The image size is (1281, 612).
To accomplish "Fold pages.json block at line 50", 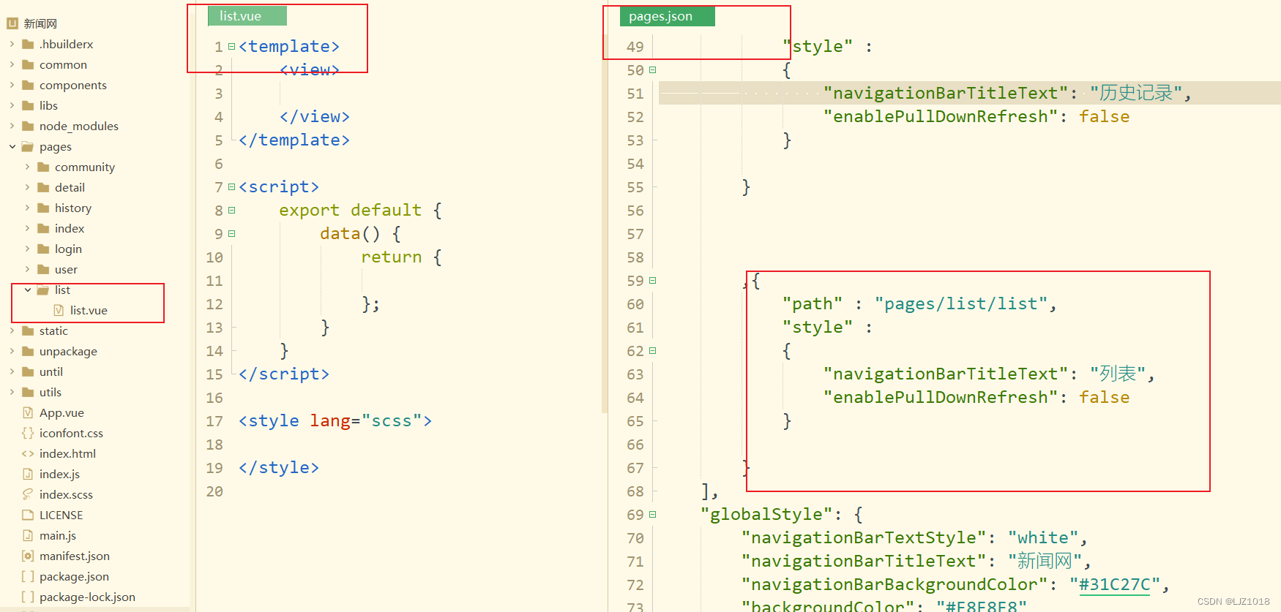I will tap(652, 69).
